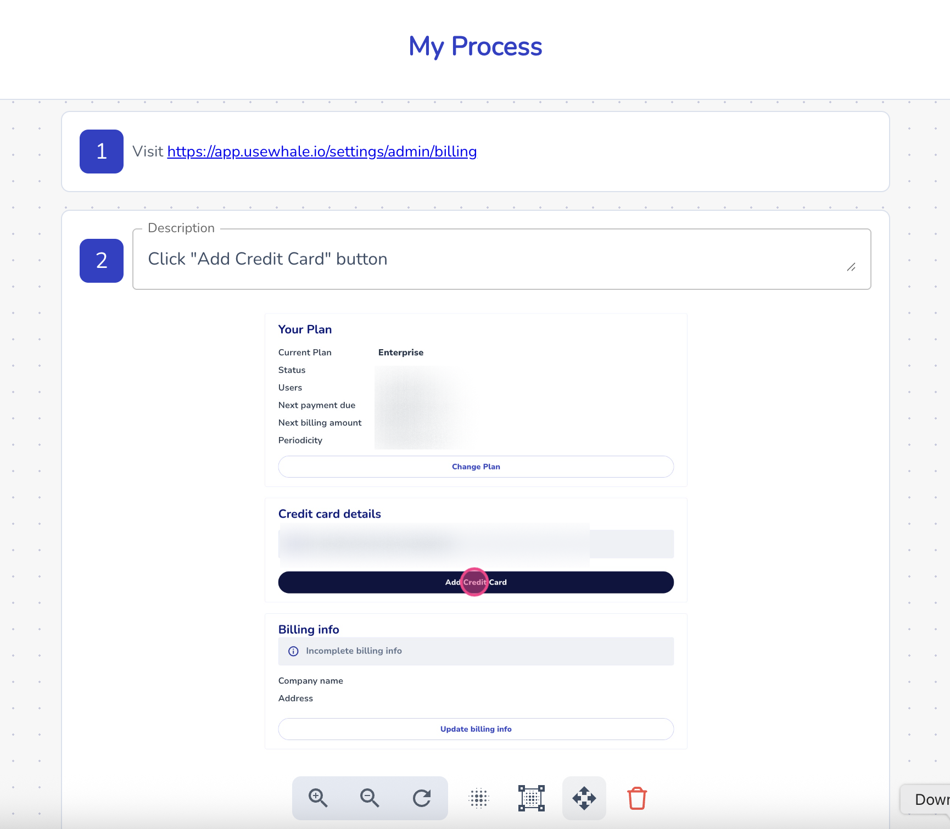
Task: Reset the screenshot view with rotate icon
Action: [422, 798]
